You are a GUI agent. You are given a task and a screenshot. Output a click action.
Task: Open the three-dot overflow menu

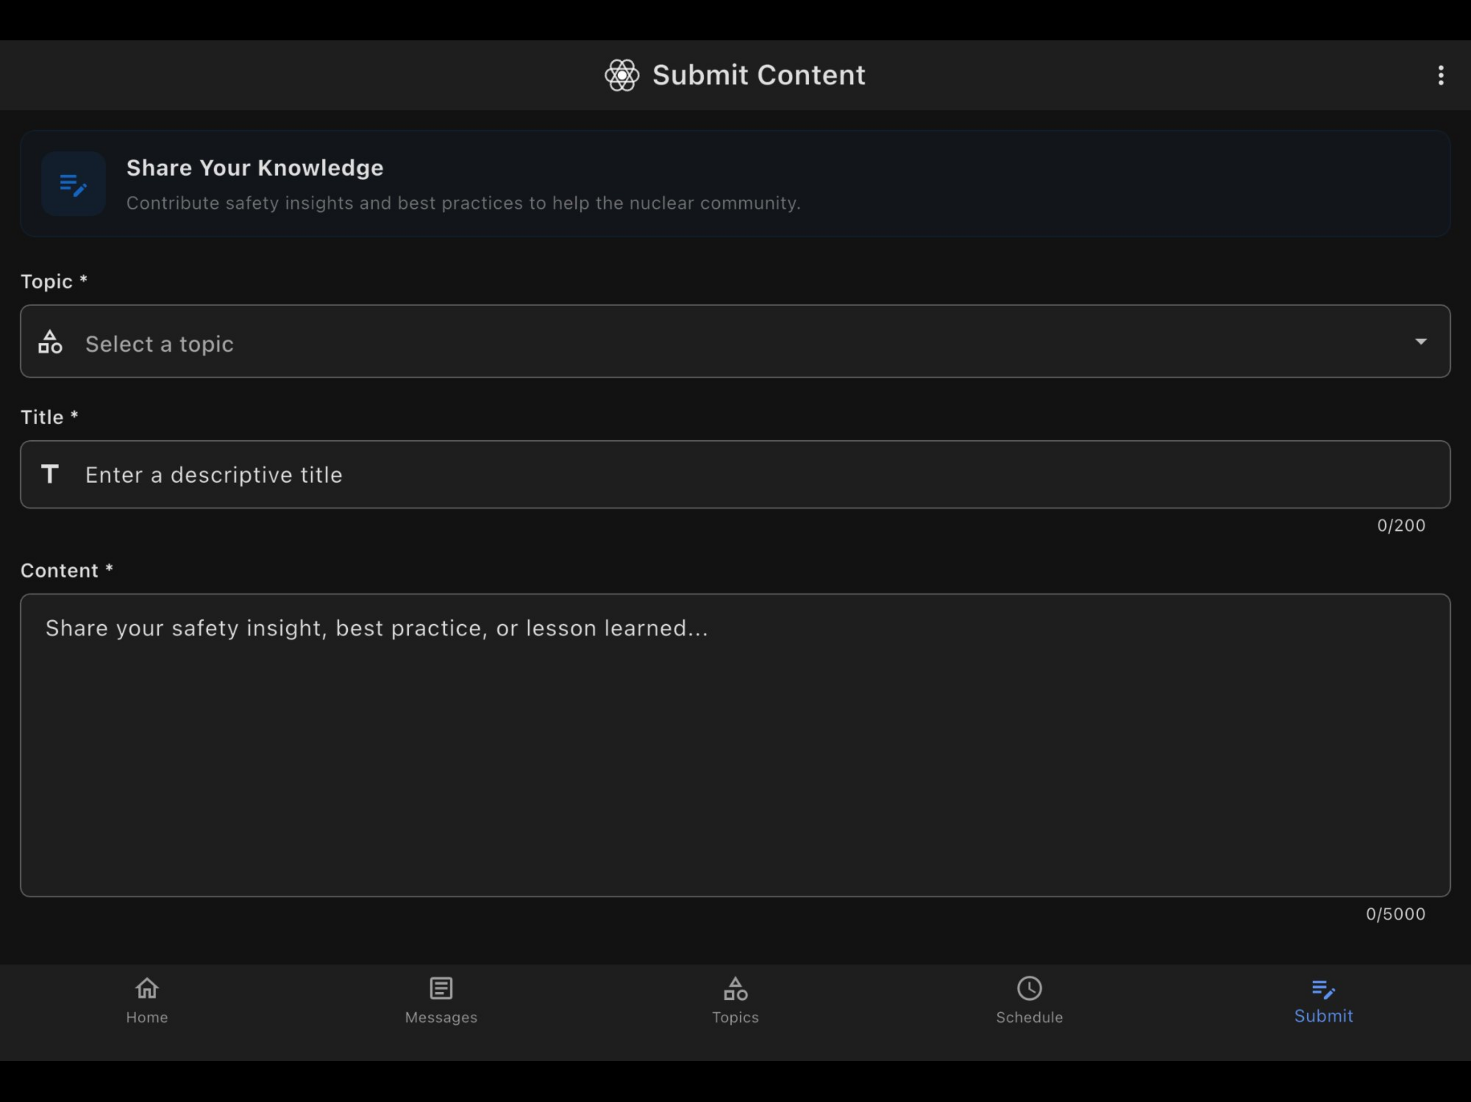click(x=1440, y=75)
